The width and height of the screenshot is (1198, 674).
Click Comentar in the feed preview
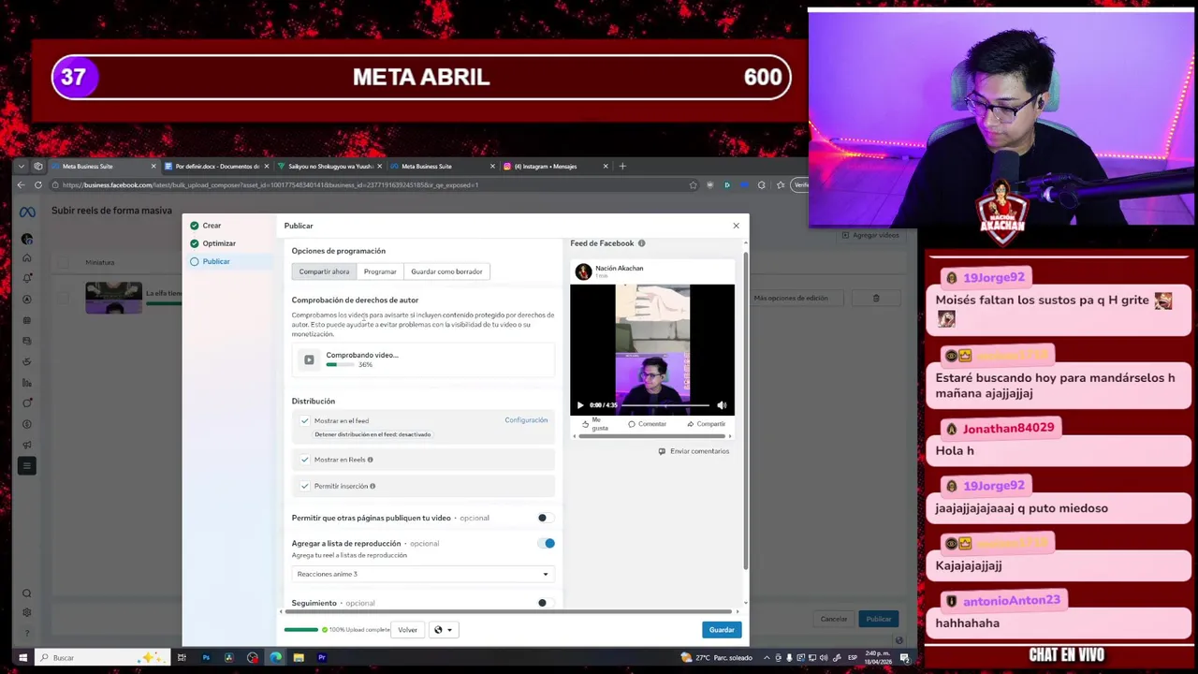click(x=648, y=424)
